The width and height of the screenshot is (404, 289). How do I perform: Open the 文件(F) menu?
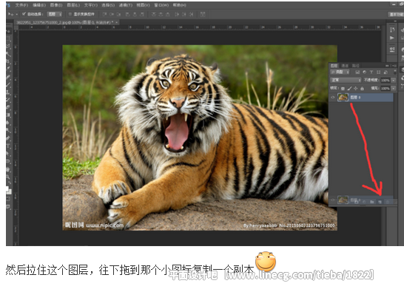(21, 5)
